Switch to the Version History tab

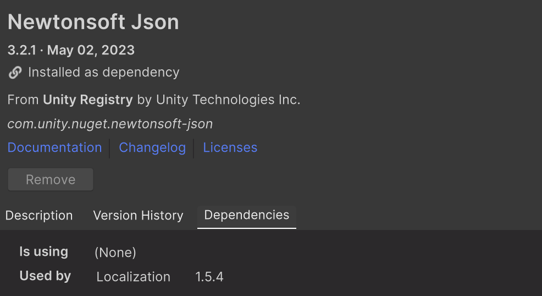pos(139,216)
